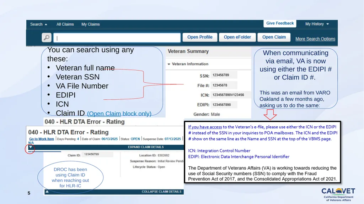
Task: Select the EDIPI value 1234567890
Action: [224, 105]
